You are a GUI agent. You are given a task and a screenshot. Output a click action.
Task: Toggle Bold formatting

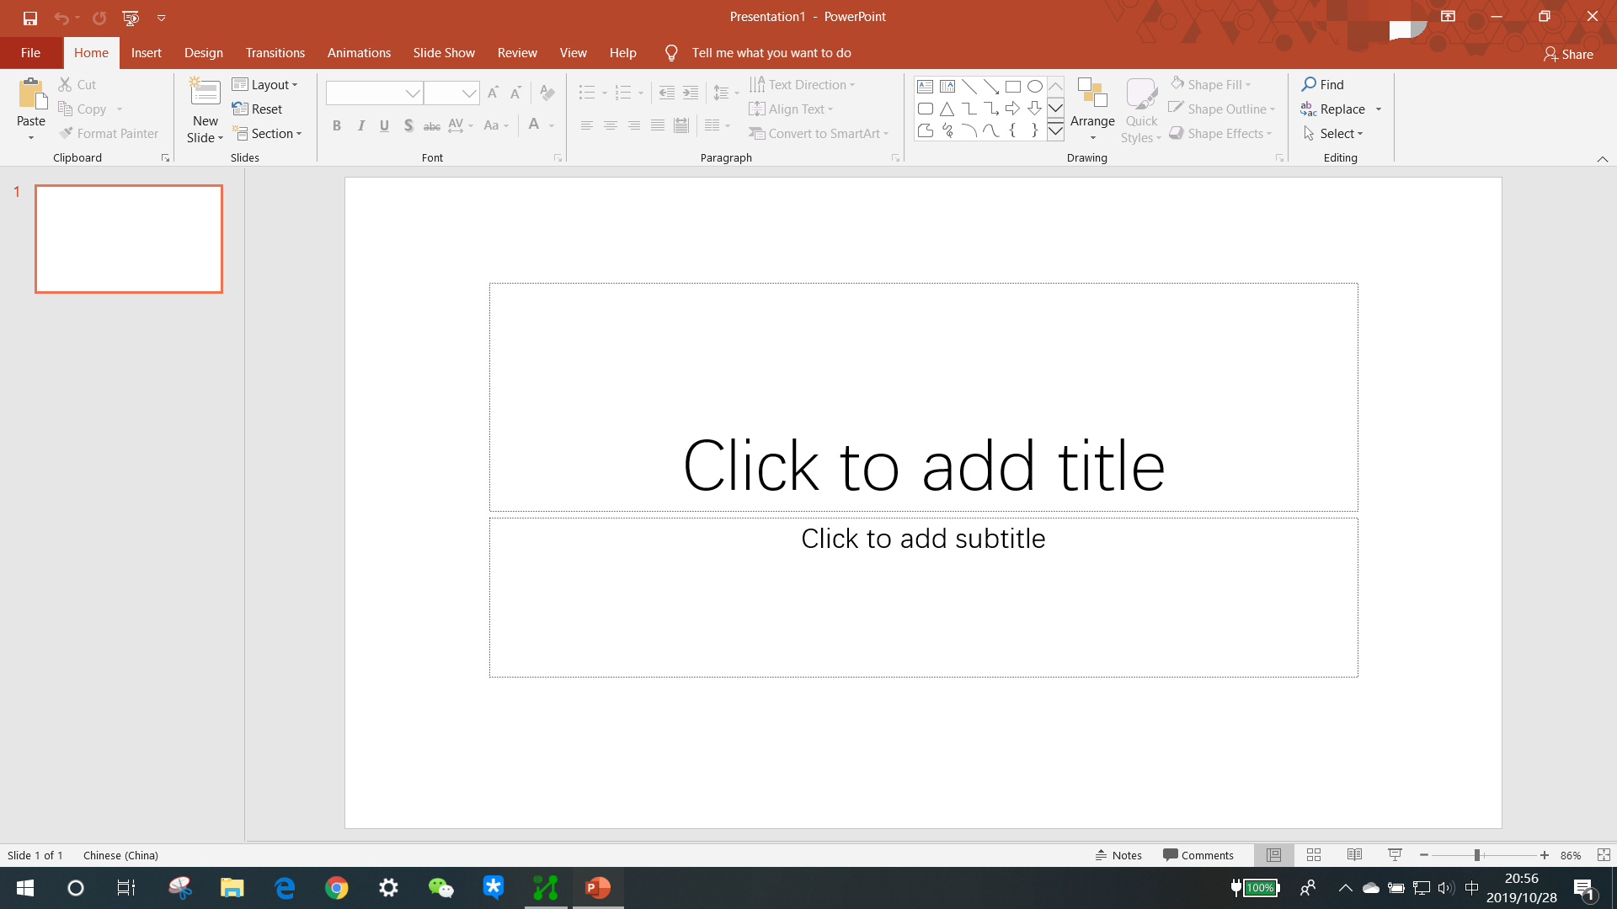click(337, 125)
